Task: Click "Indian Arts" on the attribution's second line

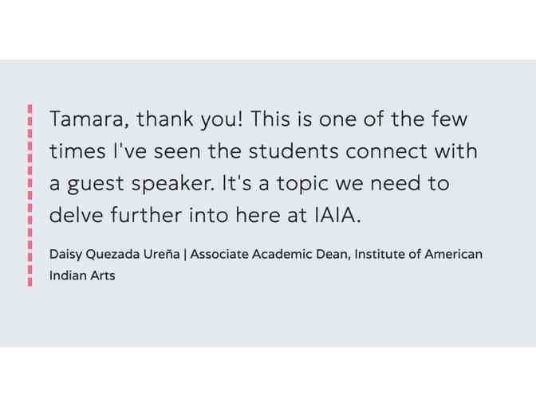Action: tap(82, 275)
